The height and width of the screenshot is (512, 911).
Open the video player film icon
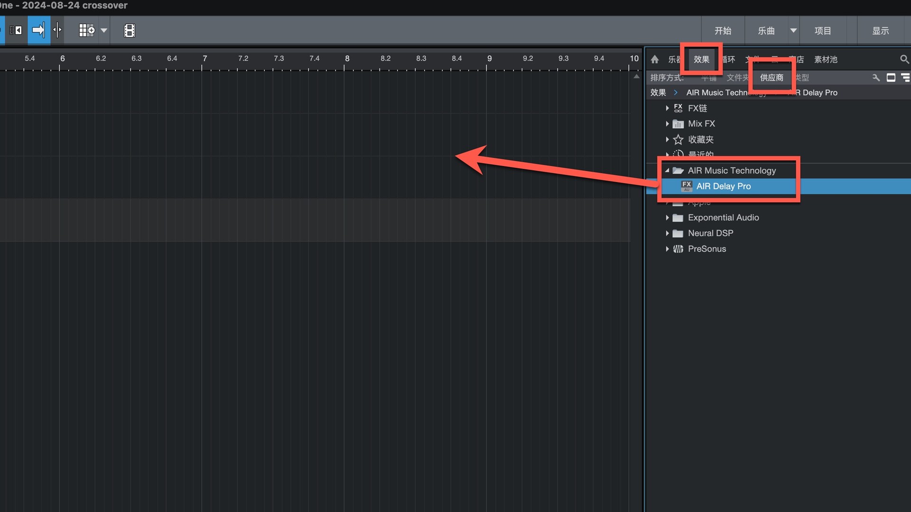pos(129,30)
